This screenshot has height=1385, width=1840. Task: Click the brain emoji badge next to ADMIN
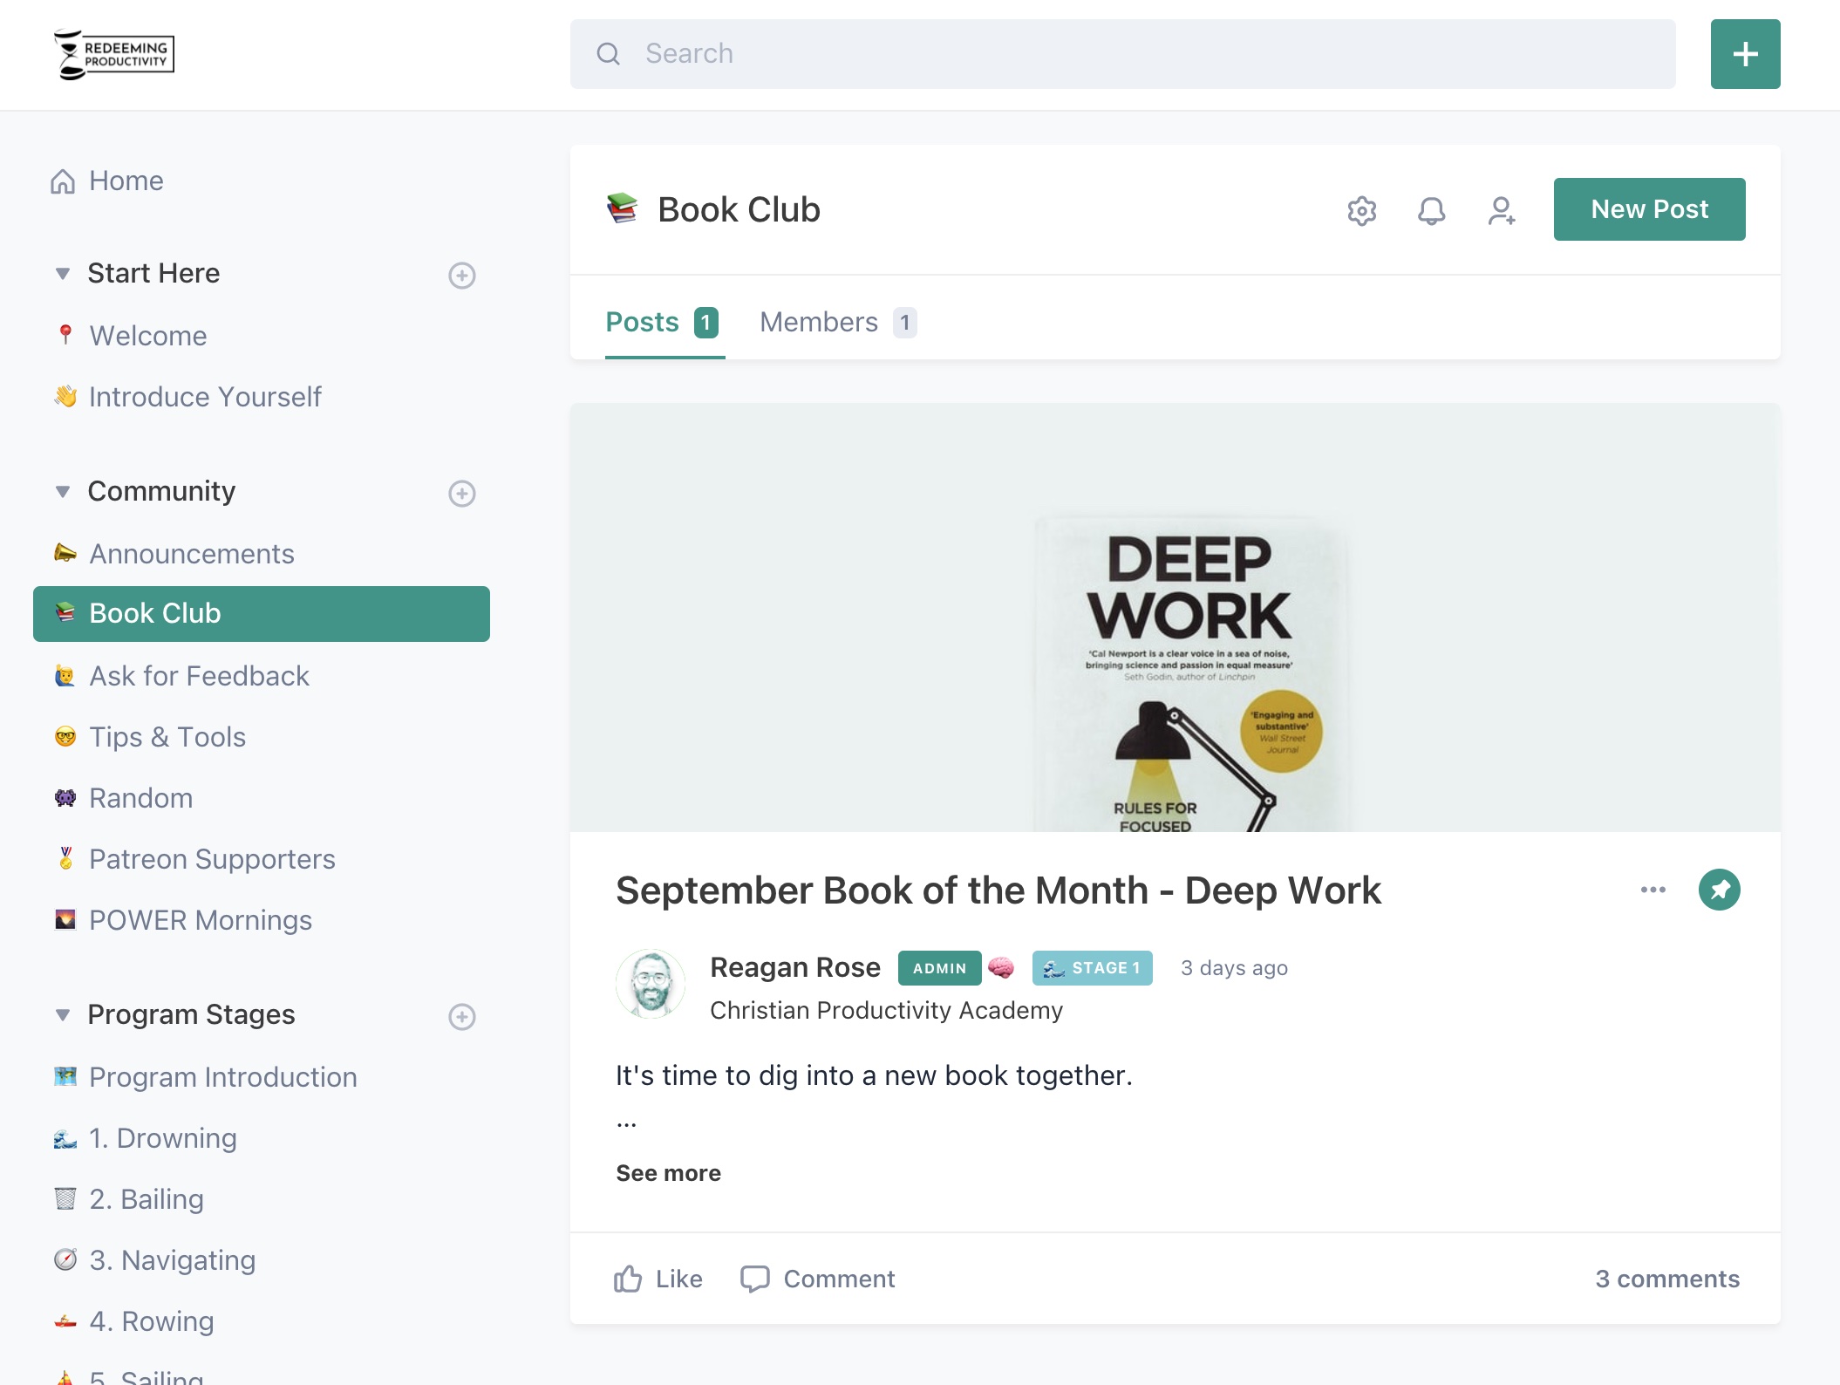(1001, 967)
